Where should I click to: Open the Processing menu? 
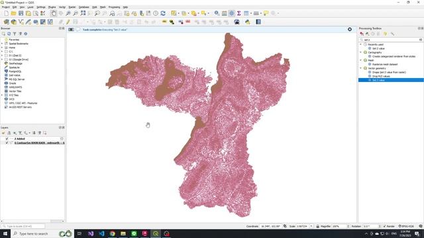click(114, 7)
